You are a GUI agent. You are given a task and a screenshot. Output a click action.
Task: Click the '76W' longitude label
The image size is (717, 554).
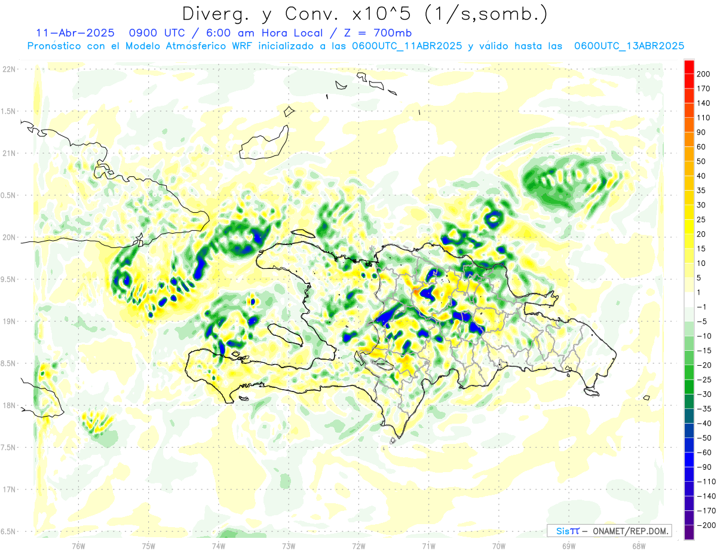point(78,546)
